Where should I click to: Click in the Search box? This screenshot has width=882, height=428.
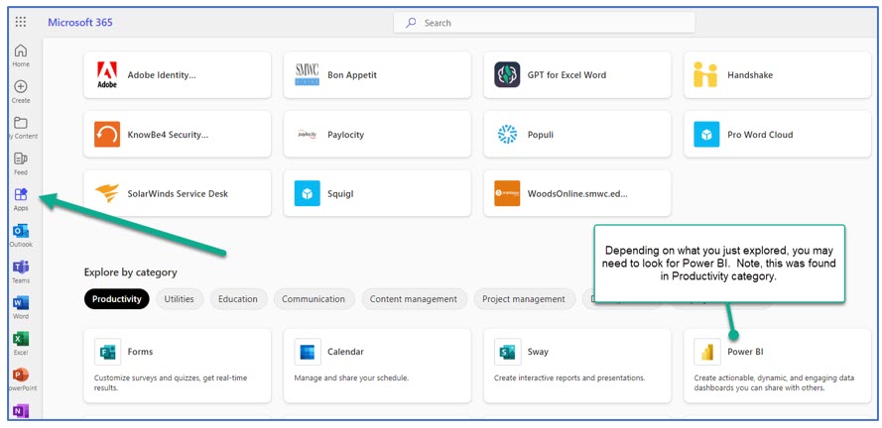click(544, 23)
